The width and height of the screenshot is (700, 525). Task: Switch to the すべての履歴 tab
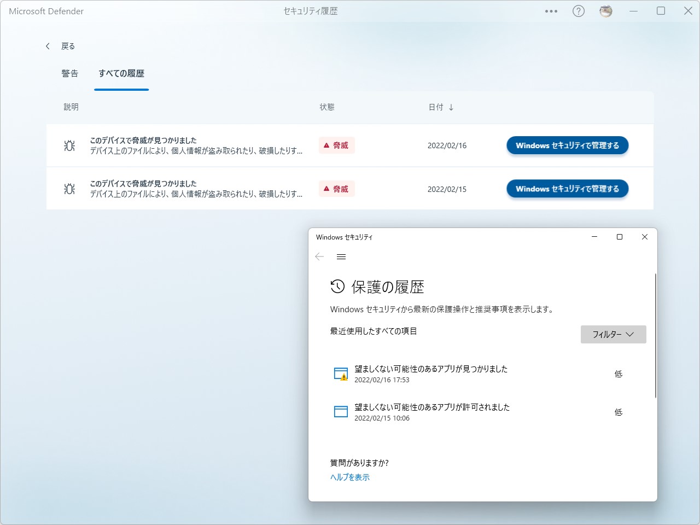121,73
